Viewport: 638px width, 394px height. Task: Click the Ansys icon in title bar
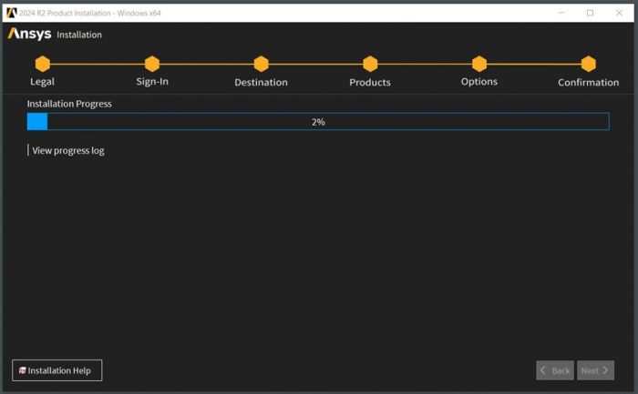(11, 13)
